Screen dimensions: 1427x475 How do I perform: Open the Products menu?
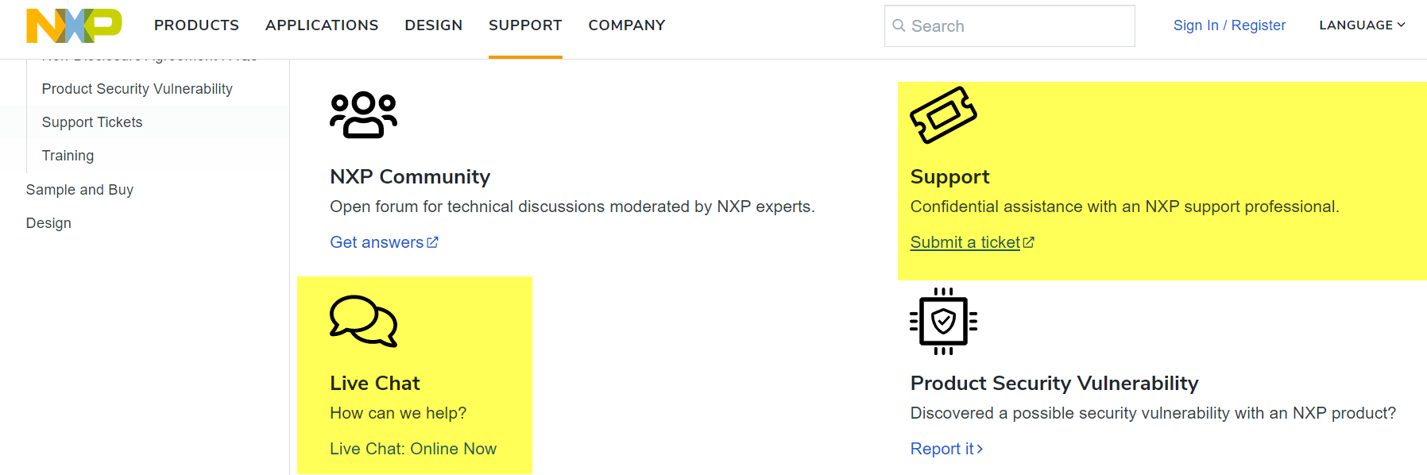click(196, 25)
